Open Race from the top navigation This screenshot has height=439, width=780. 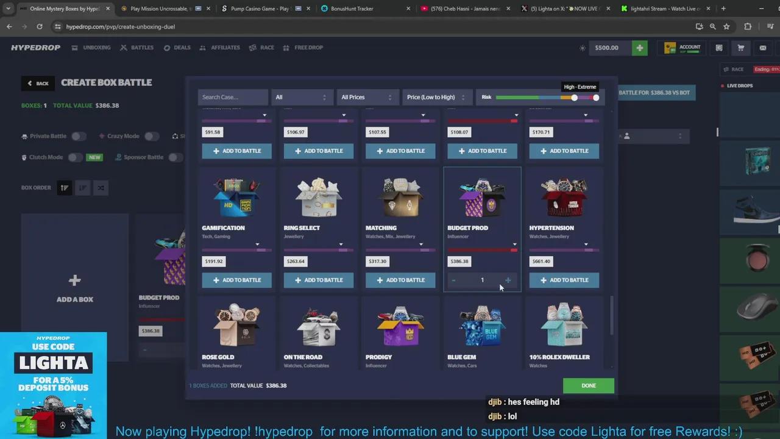point(261,48)
